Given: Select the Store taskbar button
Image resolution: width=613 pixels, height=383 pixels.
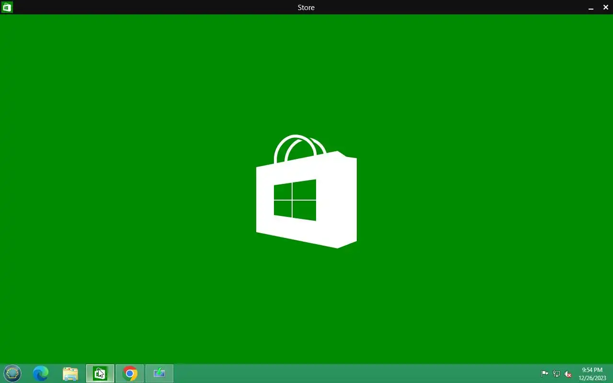Looking at the screenshot, I should (x=100, y=373).
